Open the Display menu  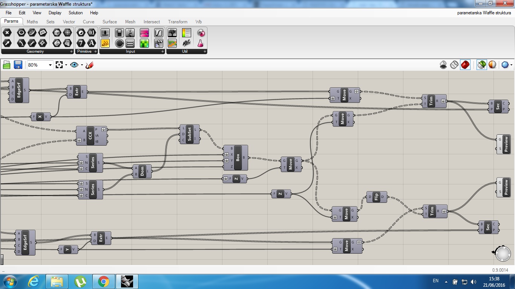click(55, 13)
